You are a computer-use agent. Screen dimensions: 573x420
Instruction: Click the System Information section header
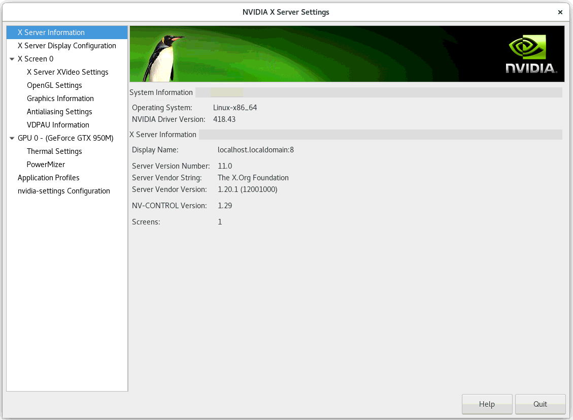[x=161, y=92]
